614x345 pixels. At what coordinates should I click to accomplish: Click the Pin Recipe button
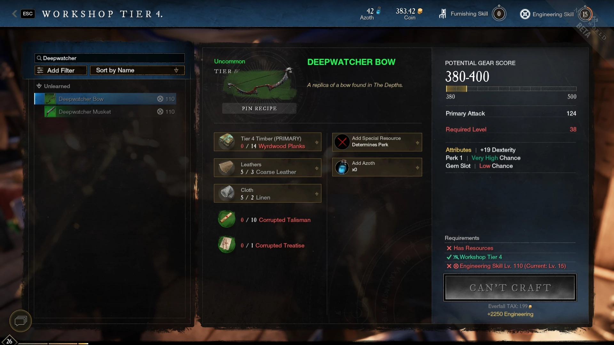259,108
